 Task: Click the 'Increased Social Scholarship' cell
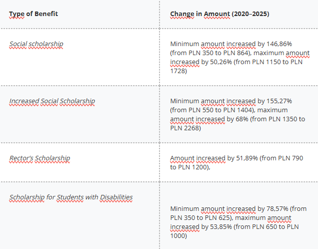pos(52,101)
